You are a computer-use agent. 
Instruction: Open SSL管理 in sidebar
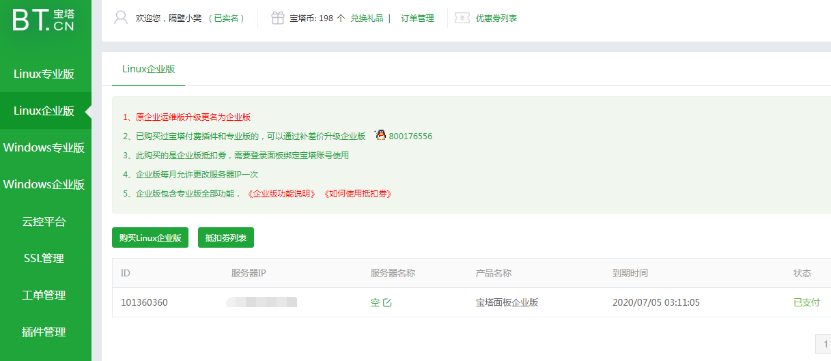pyautogui.click(x=44, y=259)
